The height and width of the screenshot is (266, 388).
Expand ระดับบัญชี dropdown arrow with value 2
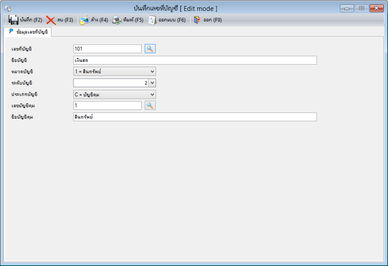pos(152,83)
